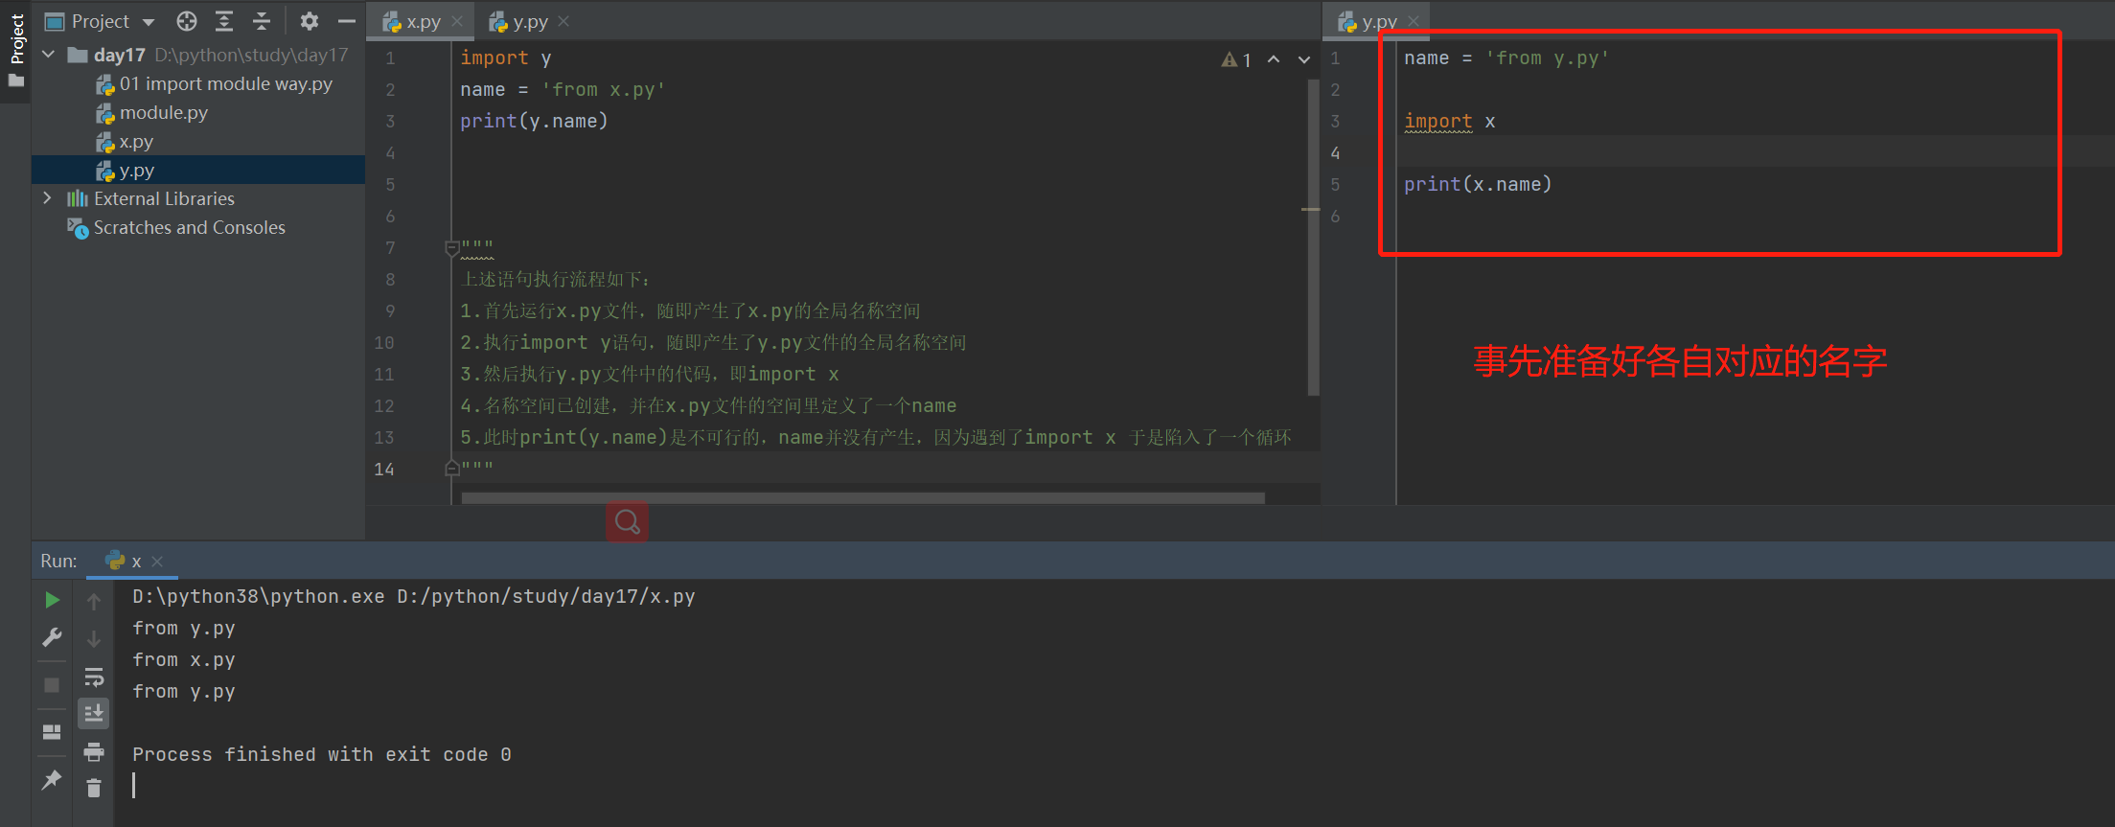Screen dimensions: 2115x827
Task: Click the locate/select opened file target icon
Action: 187,21
